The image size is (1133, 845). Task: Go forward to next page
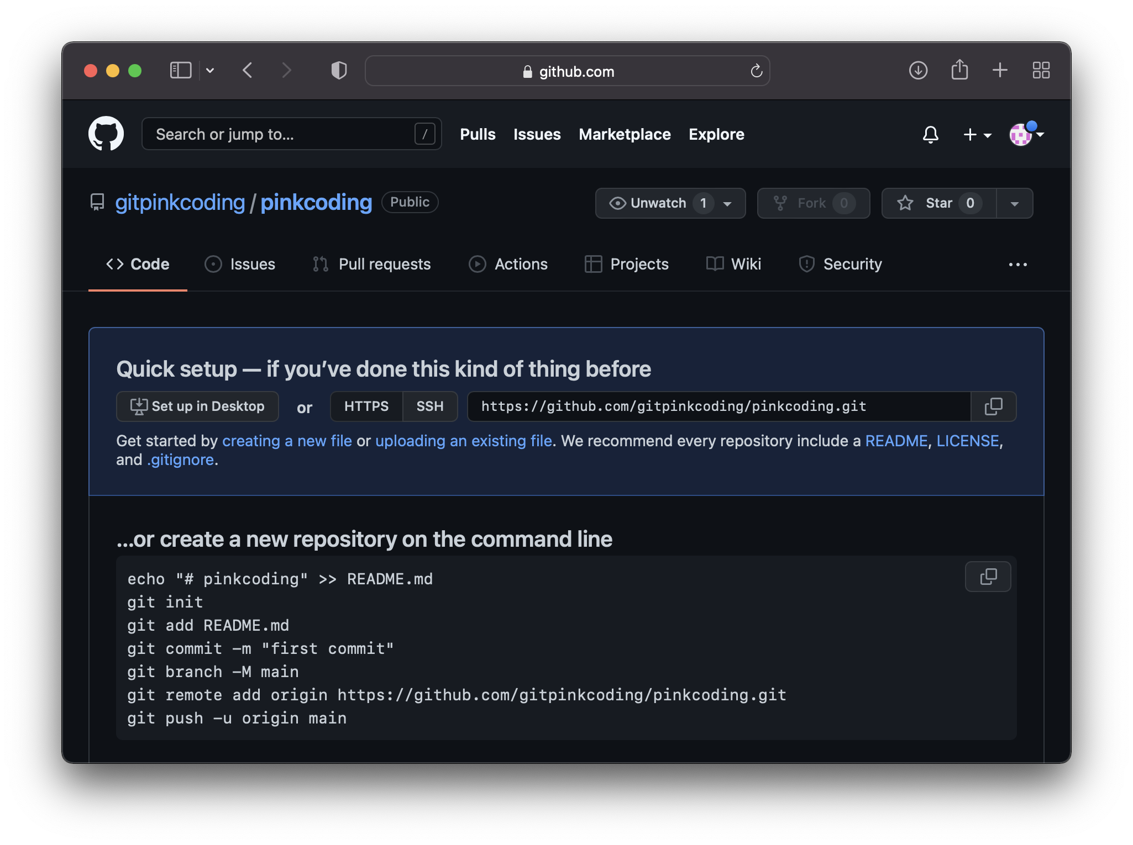(x=286, y=70)
